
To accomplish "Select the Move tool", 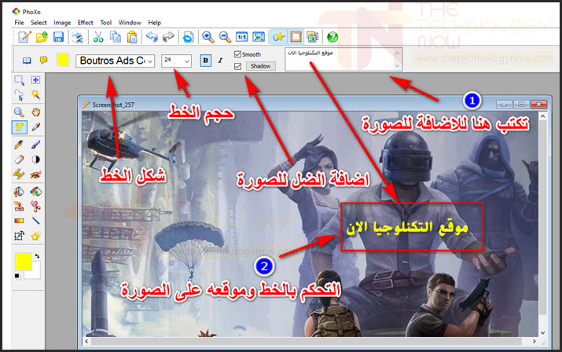I will (x=35, y=80).
